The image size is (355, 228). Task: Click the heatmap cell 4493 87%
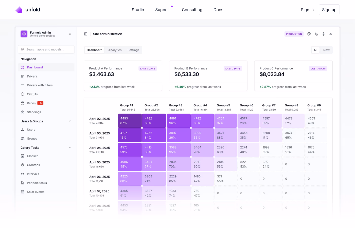pos(130,121)
